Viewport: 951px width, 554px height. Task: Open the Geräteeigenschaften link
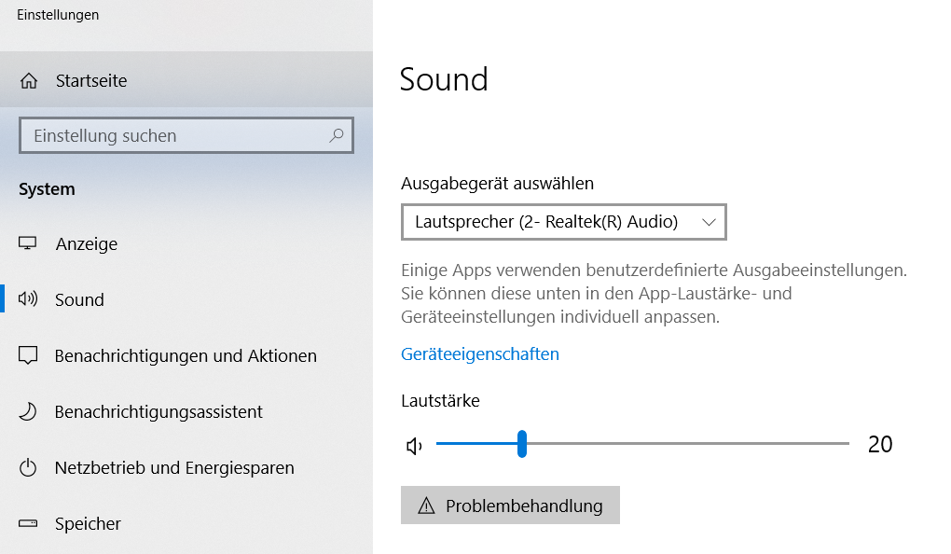pyautogui.click(x=480, y=353)
